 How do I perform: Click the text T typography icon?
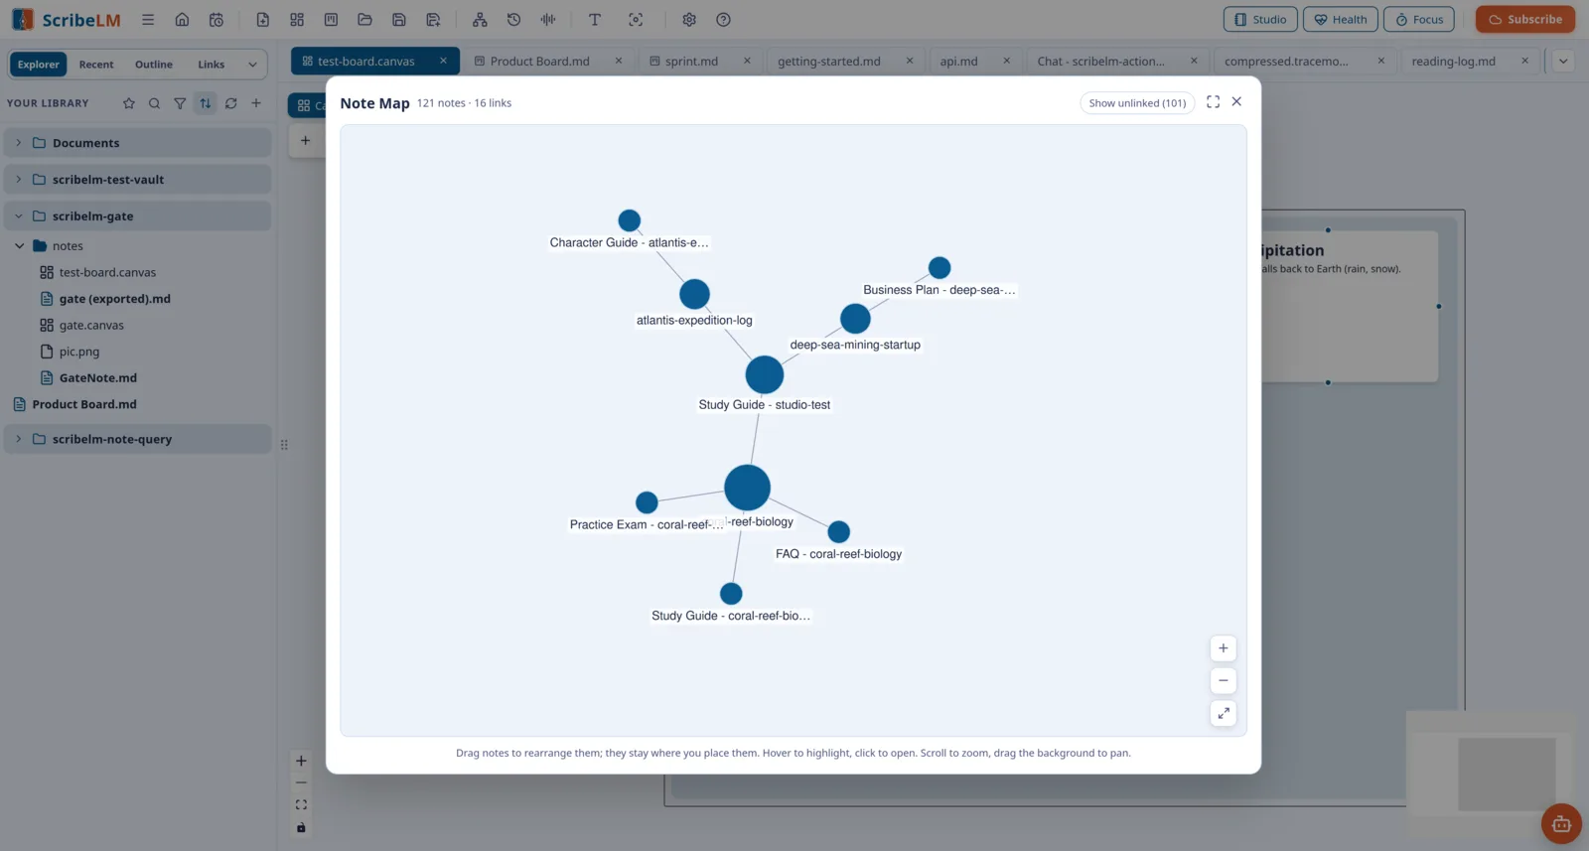[595, 20]
